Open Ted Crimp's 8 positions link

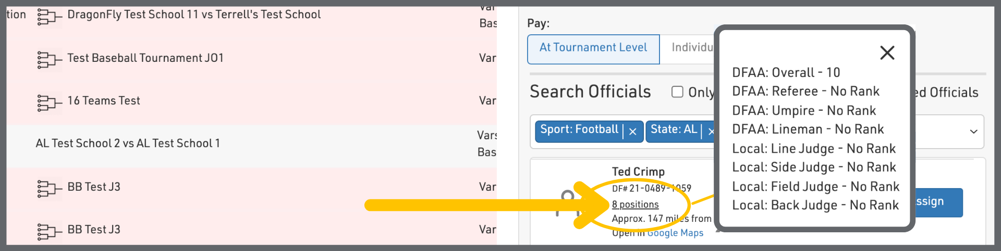tap(635, 204)
